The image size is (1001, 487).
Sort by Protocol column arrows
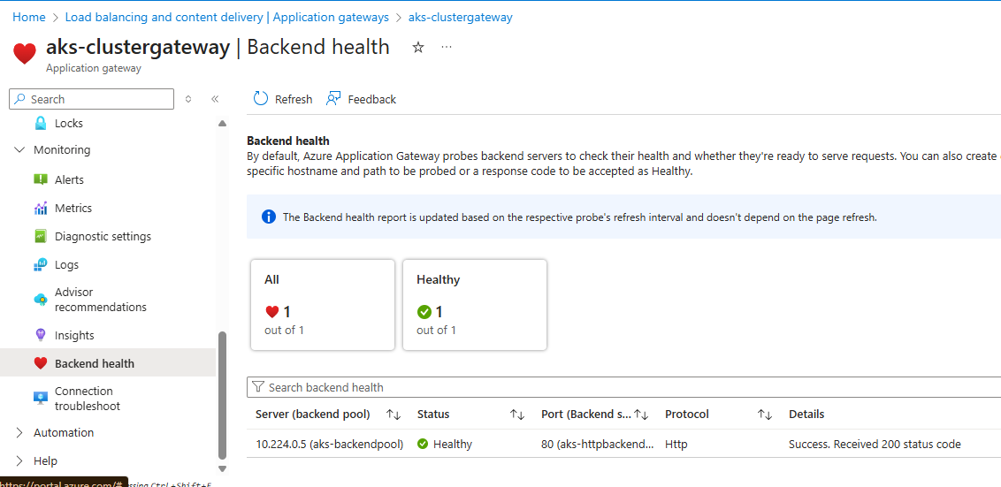click(x=765, y=415)
